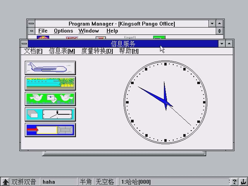Screen dimensions: 248x186
Task: Click the haha input composition field
Action: click(x=59, y=182)
